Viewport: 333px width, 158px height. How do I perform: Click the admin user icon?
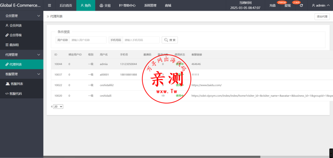point(313,6)
